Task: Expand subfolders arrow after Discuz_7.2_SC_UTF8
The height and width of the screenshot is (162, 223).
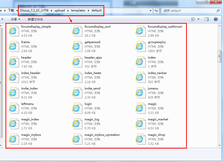Action: tap(51, 10)
